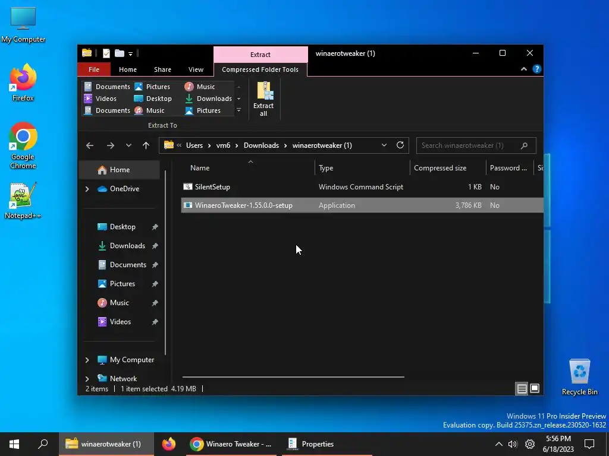Expand My Computer tree node
The width and height of the screenshot is (609, 456).
point(87,360)
